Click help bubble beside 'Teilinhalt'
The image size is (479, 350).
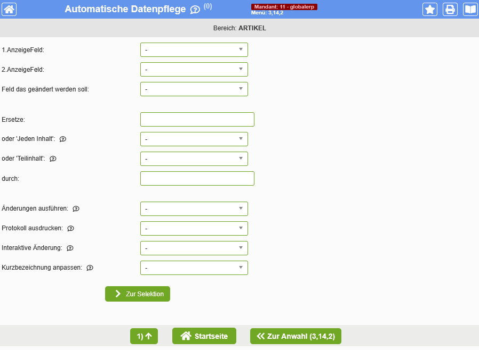53,159
